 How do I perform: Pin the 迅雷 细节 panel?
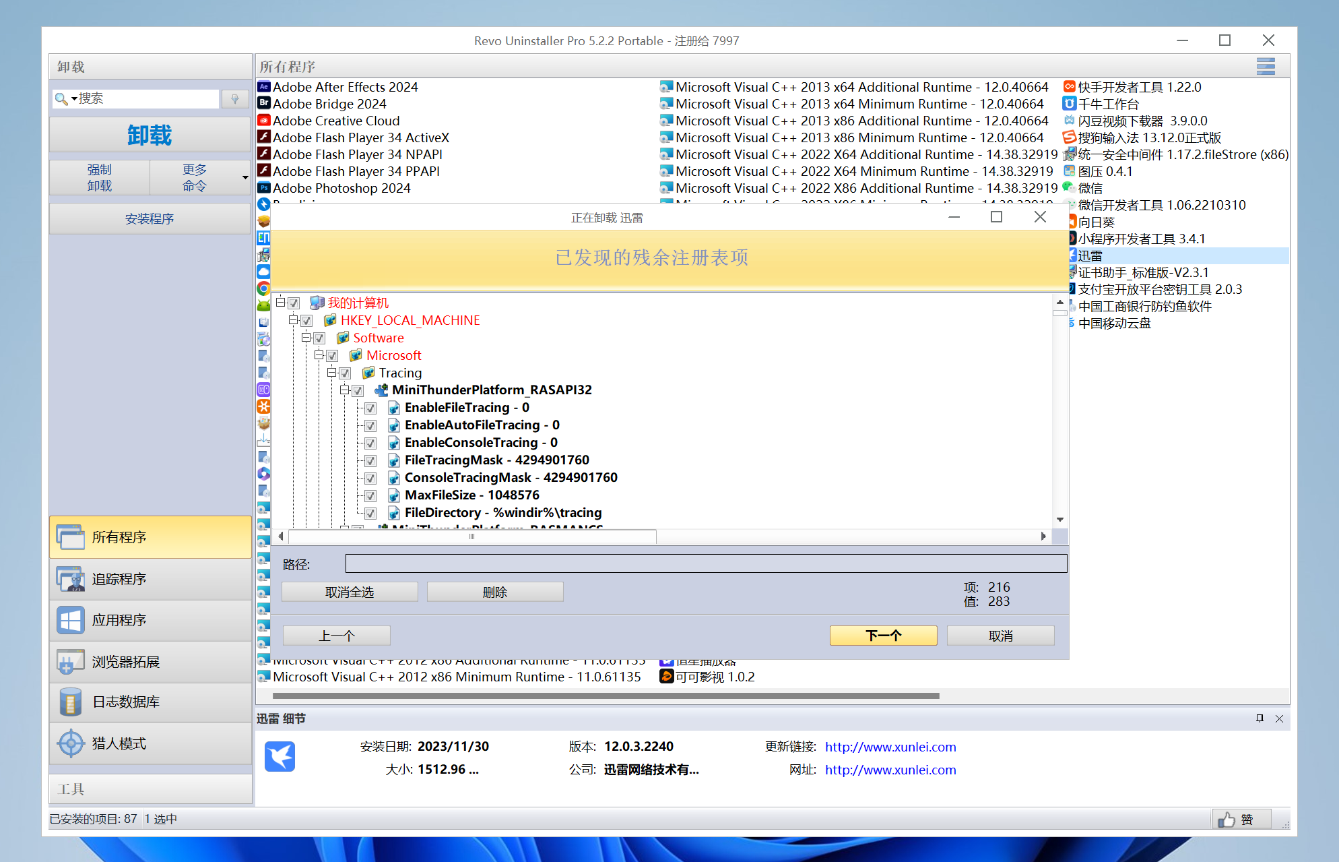click(1260, 718)
